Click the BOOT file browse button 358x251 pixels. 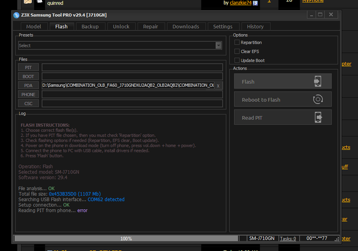29,77
